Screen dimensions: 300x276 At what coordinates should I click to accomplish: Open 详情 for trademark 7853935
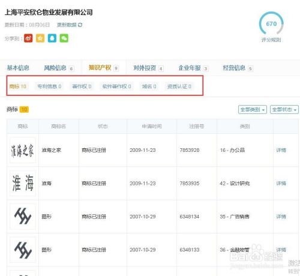281,183
